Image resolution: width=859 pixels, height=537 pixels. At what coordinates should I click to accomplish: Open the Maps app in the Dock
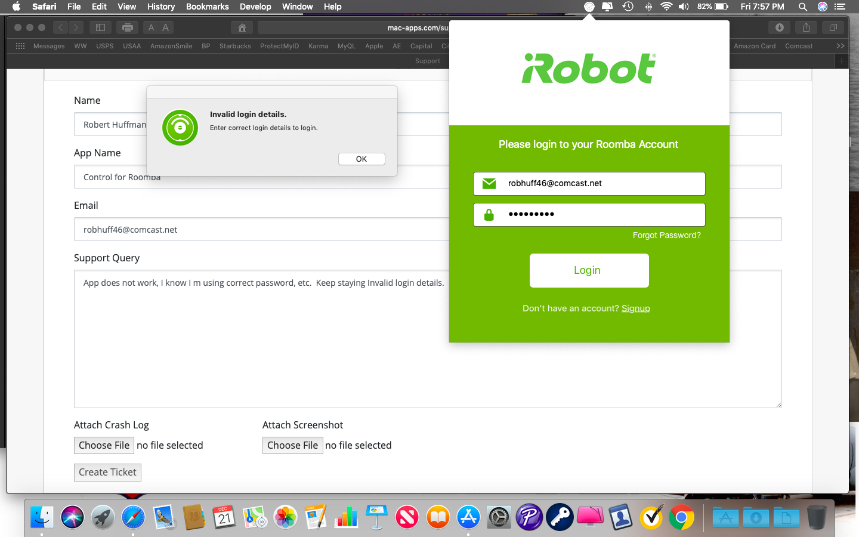pyautogui.click(x=255, y=517)
